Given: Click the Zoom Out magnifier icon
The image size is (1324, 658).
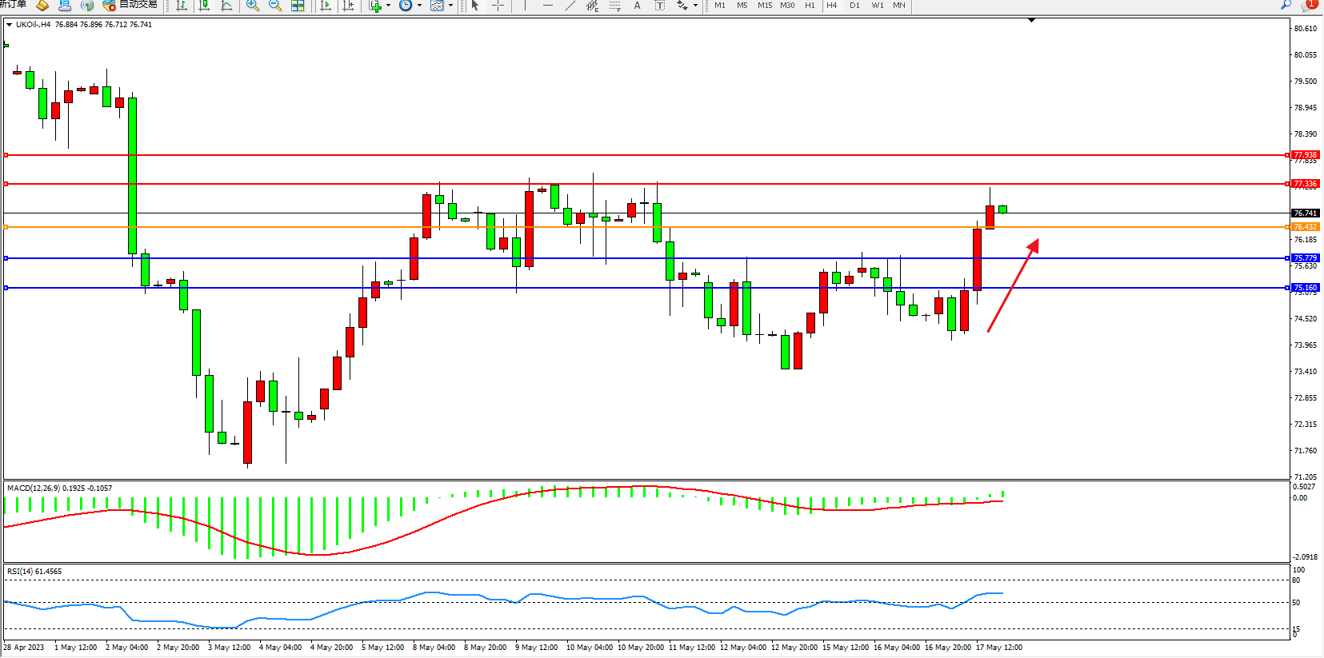Looking at the screenshot, I should 275,6.
